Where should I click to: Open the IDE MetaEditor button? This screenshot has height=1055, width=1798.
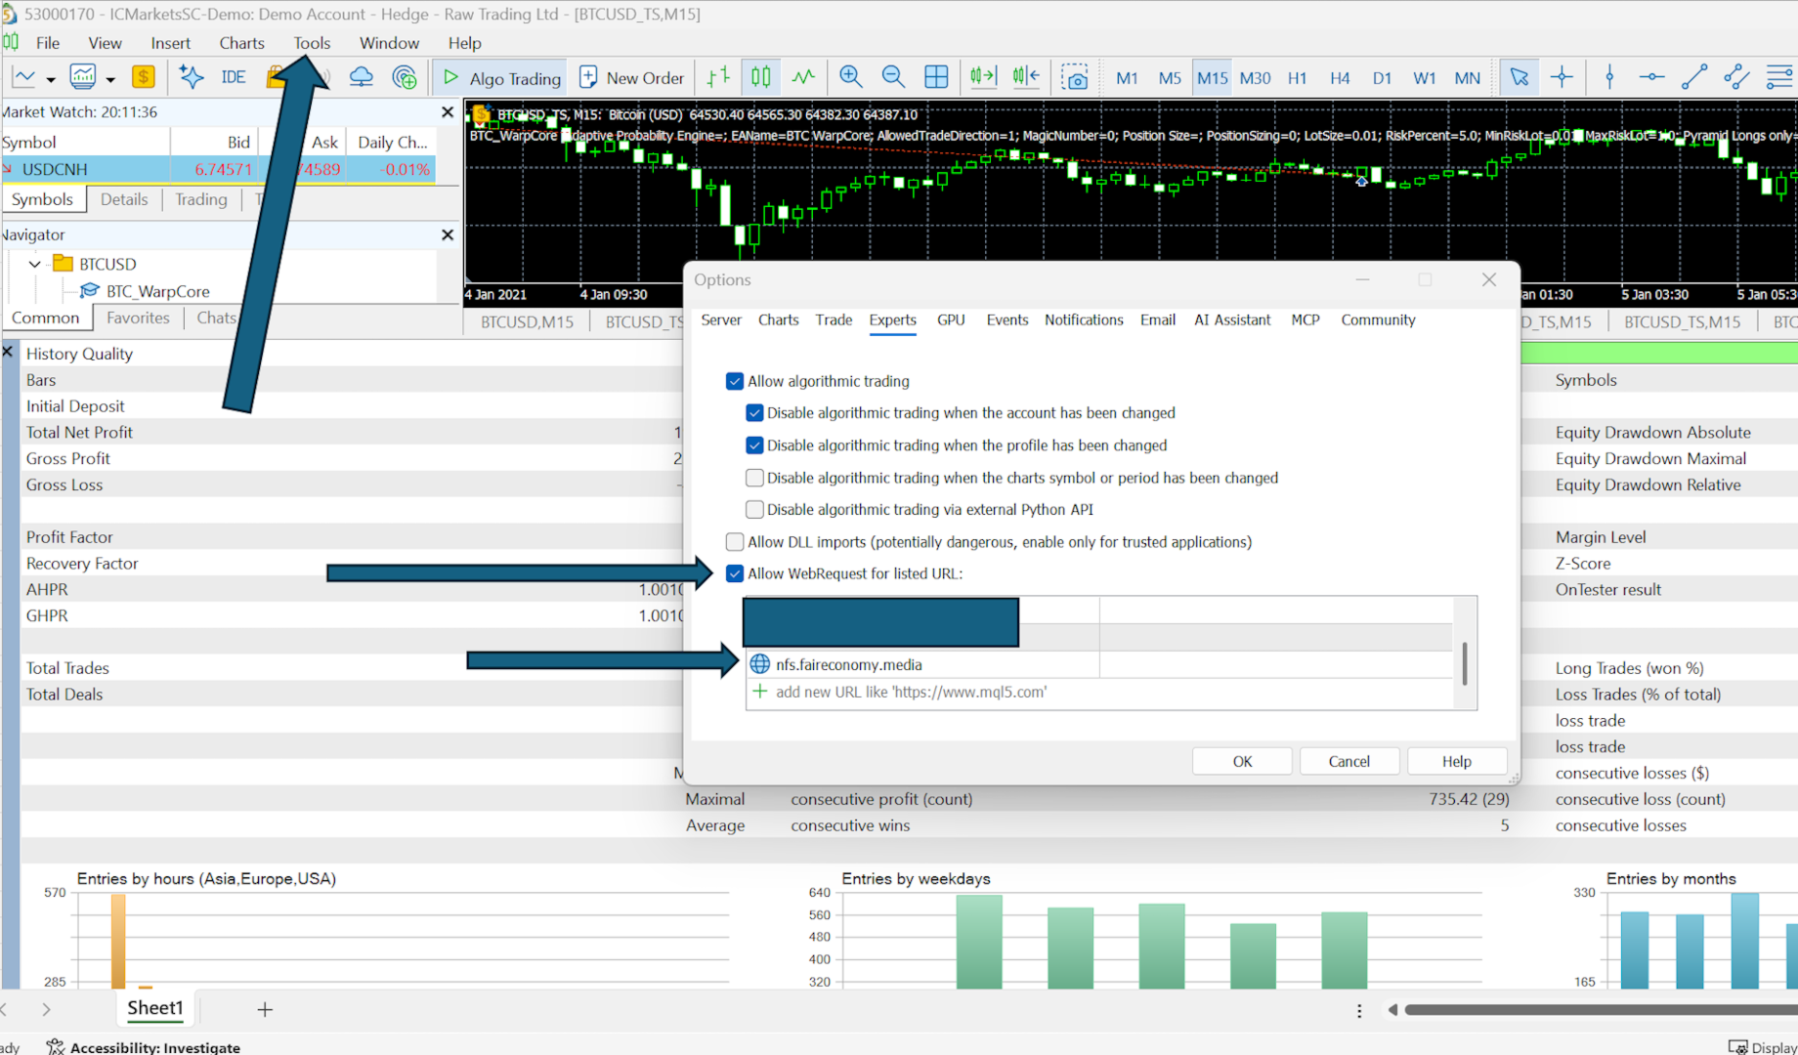click(x=233, y=77)
